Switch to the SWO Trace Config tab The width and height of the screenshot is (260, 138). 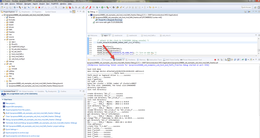coord(171,60)
